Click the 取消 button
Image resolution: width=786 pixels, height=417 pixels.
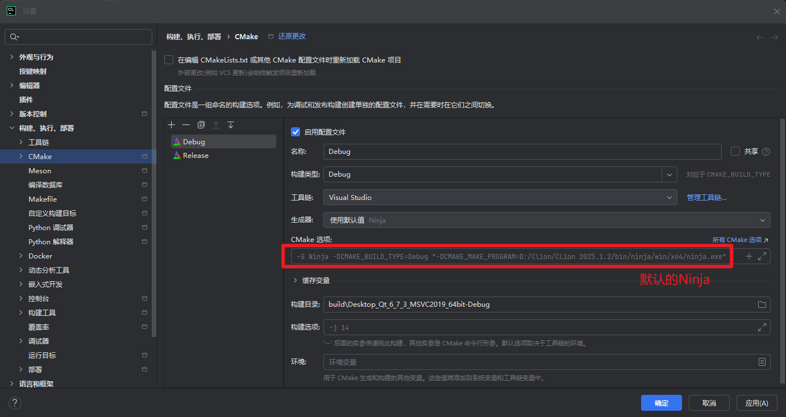pos(709,403)
